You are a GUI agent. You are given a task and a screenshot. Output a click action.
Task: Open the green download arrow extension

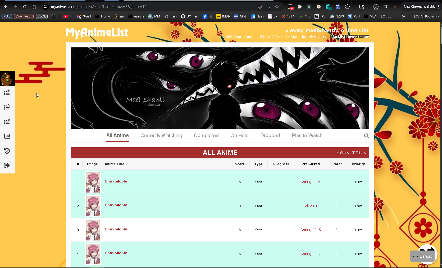(x=309, y=7)
